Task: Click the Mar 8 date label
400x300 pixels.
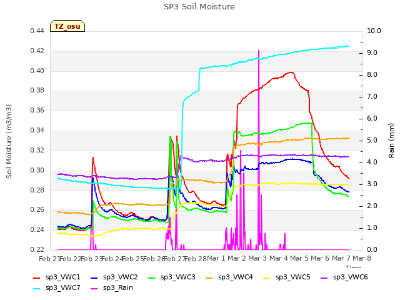Action: click(362, 259)
